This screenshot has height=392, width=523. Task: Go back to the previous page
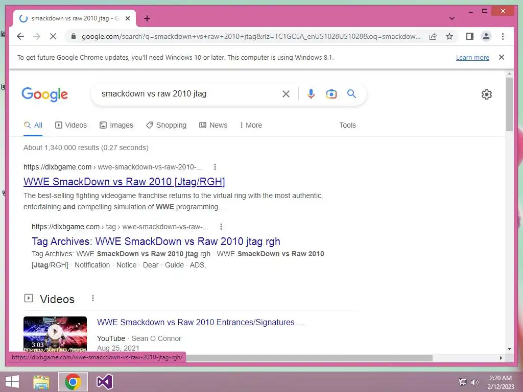pos(20,36)
